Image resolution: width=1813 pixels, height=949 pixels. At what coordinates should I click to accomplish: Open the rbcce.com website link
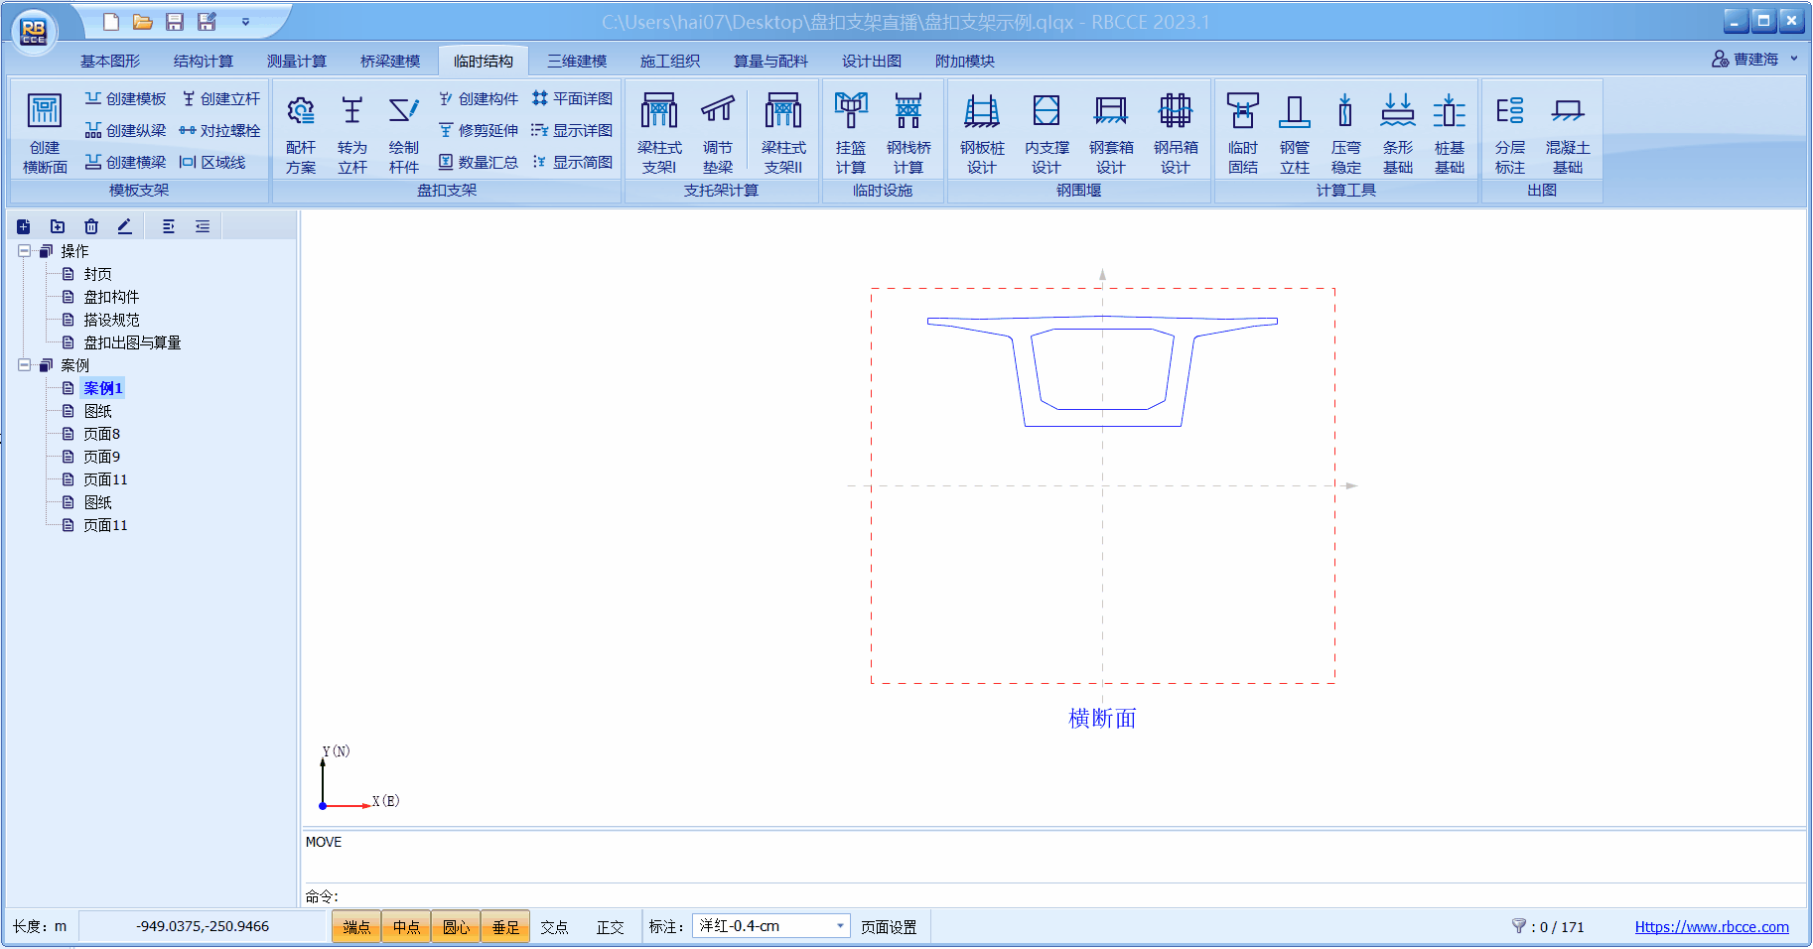pos(1711,927)
